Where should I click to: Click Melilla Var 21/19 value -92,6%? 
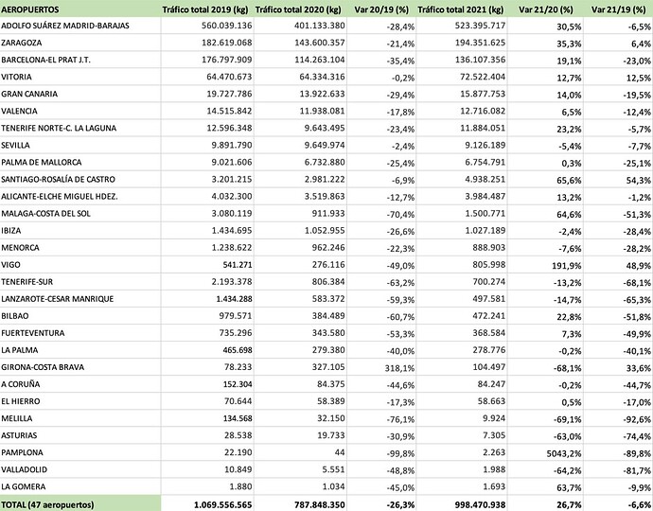(637, 419)
